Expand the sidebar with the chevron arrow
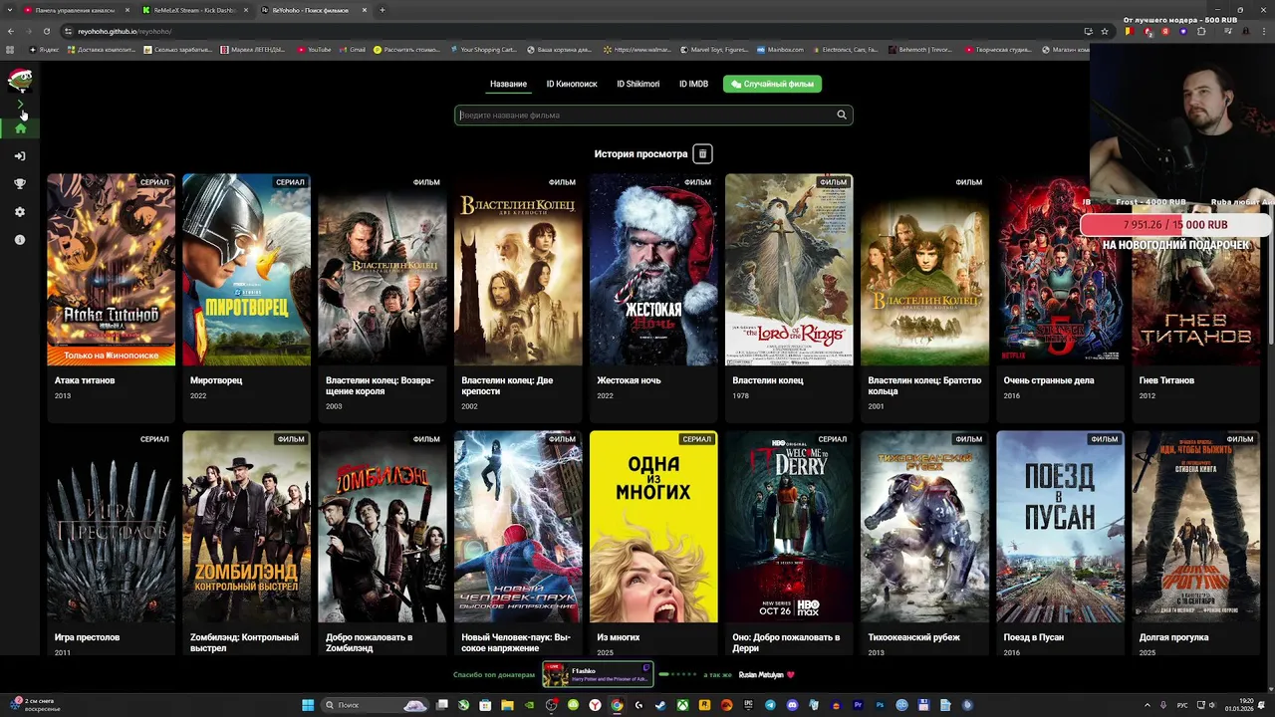This screenshot has width=1275, height=717. (x=20, y=104)
